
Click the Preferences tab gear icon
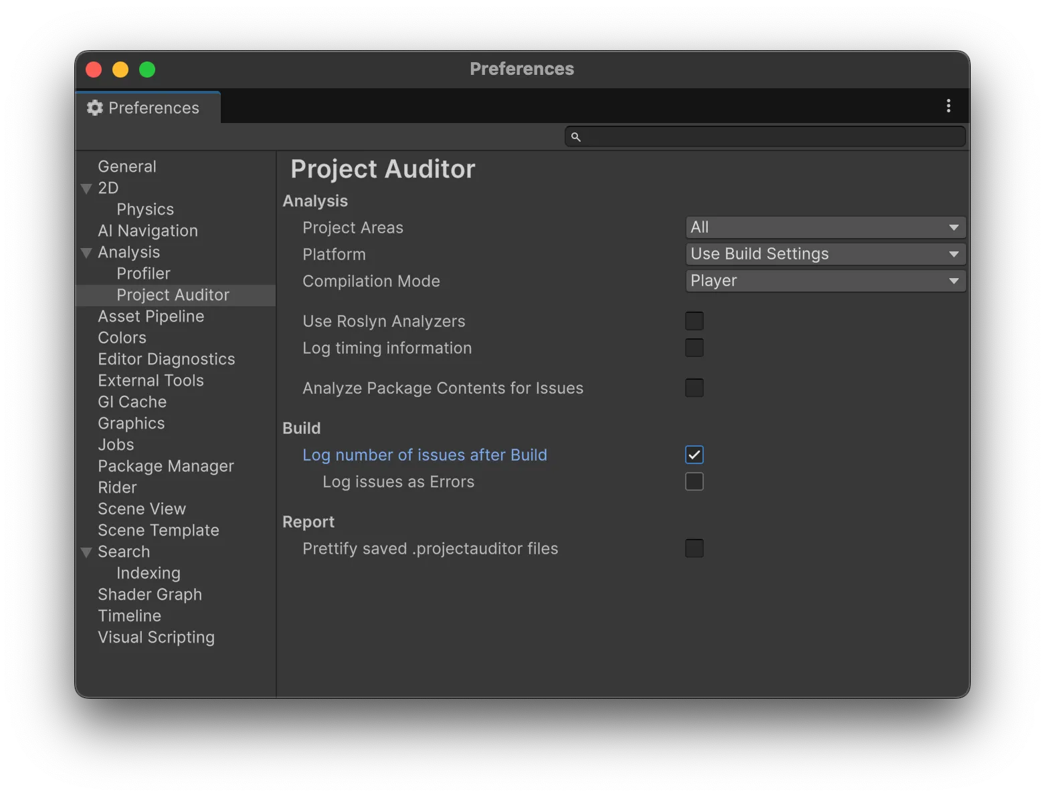point(95,108)
